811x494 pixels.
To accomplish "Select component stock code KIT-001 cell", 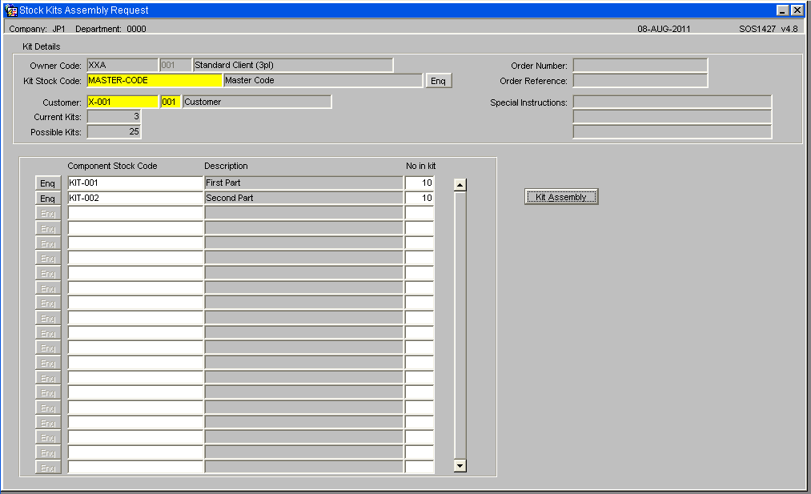I will (135, 183).
